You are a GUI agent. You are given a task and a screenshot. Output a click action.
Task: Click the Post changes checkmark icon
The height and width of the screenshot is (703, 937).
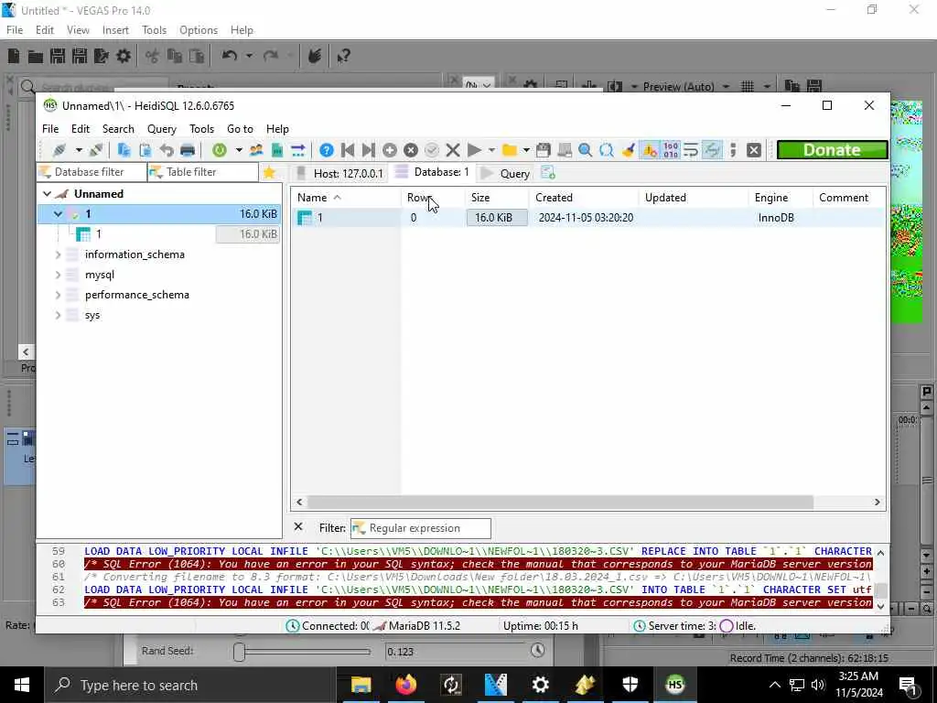coord(432,150)
